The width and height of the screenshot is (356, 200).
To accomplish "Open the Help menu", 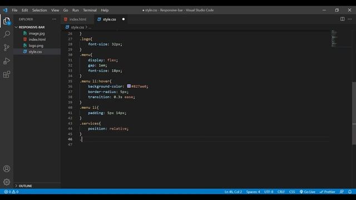I will (105, 10).
